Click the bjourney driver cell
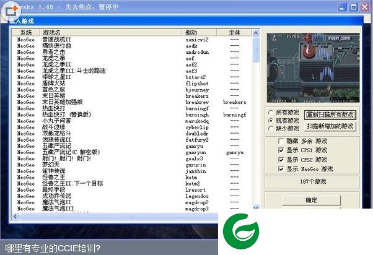This screenshot has height=255, width=373. coord(197,90)
